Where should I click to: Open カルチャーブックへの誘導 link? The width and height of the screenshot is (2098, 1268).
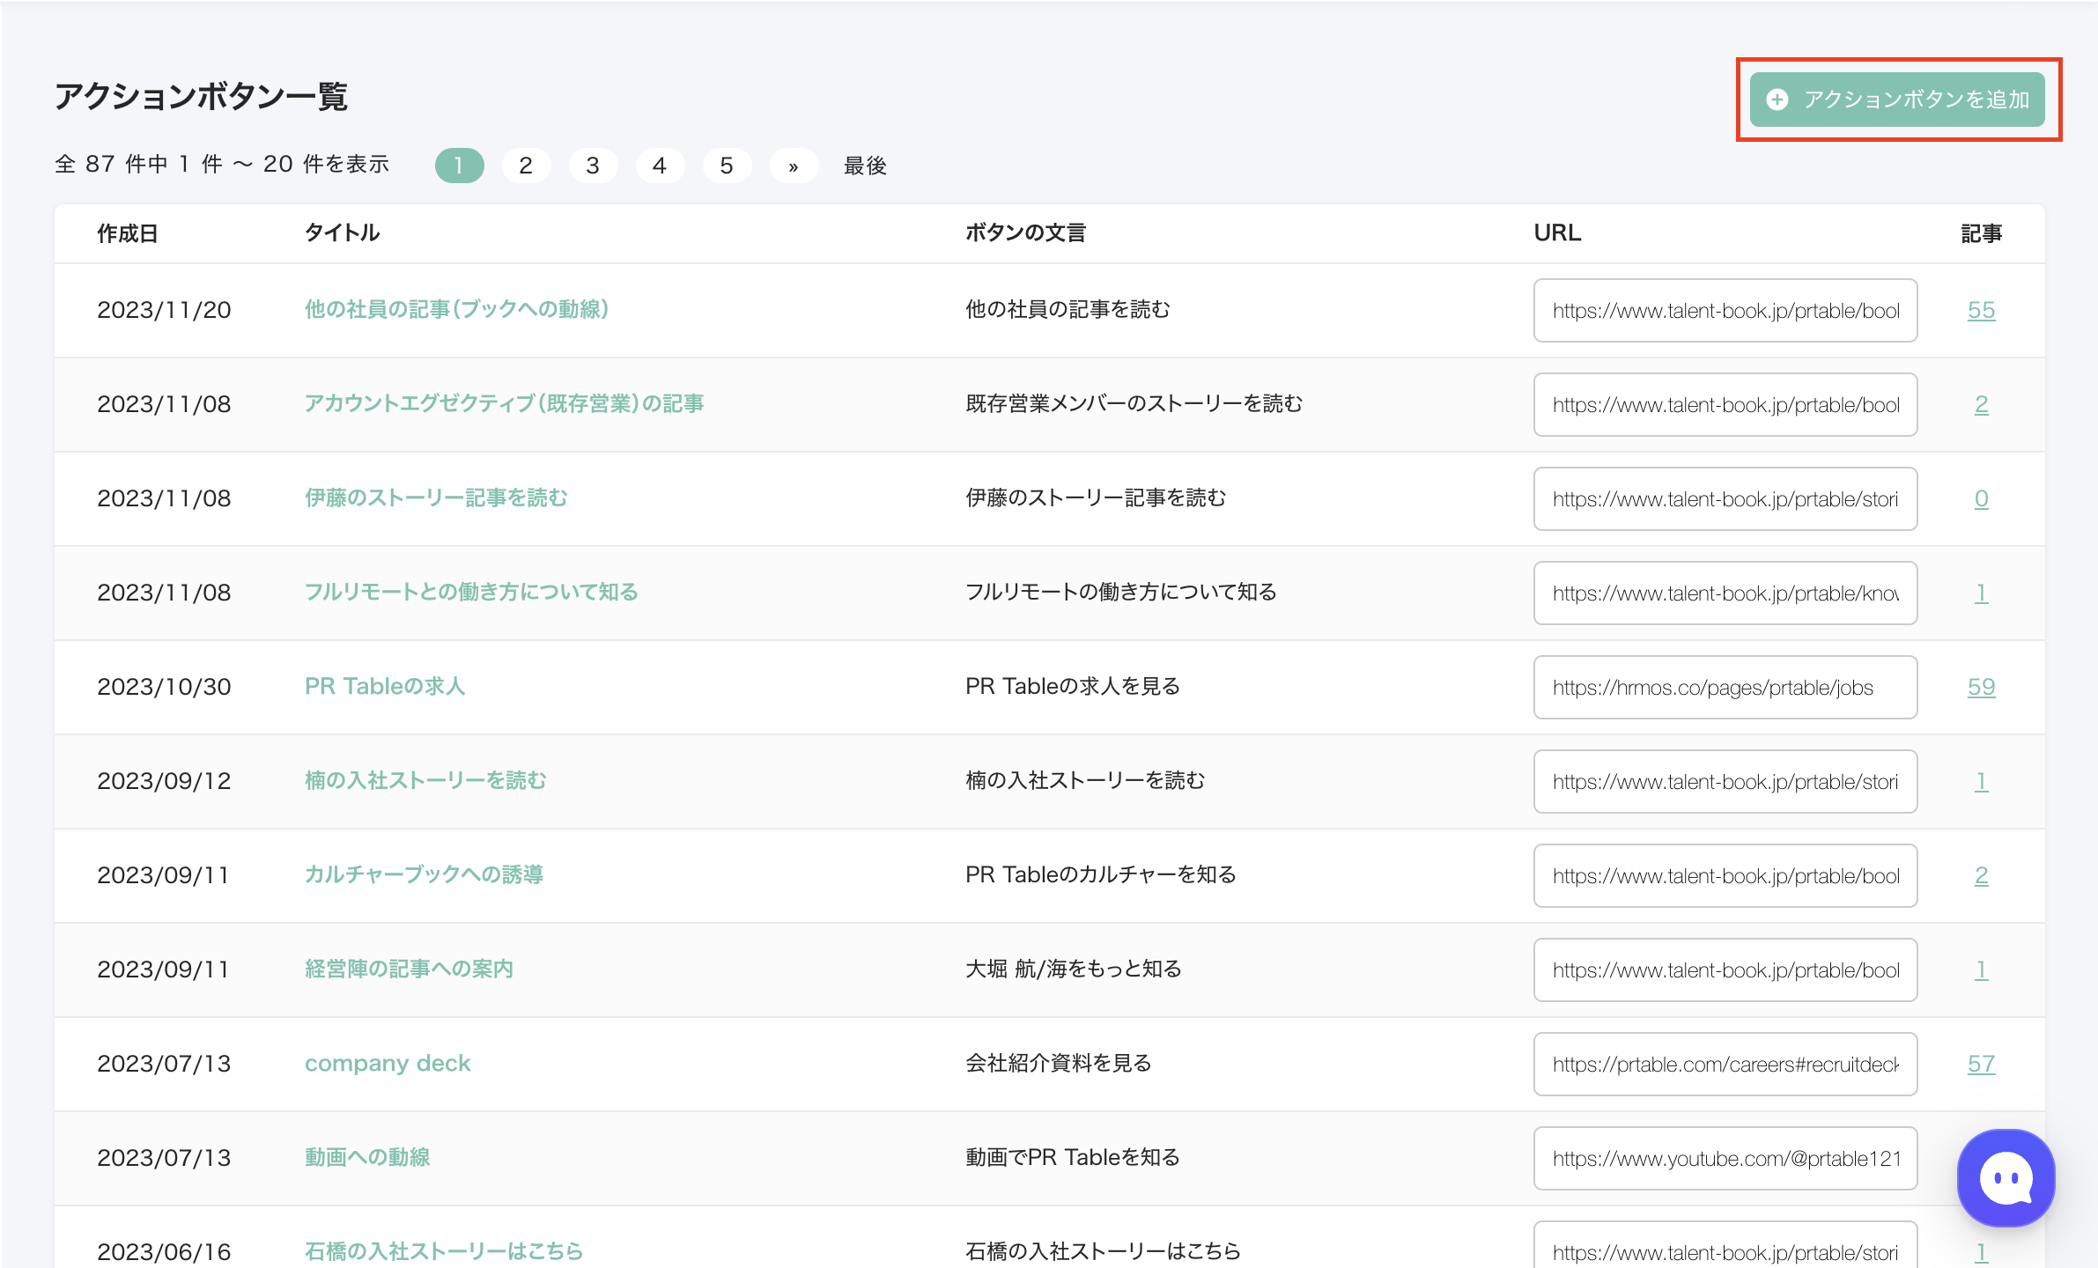pyautogui.click(x=424, y=874)
